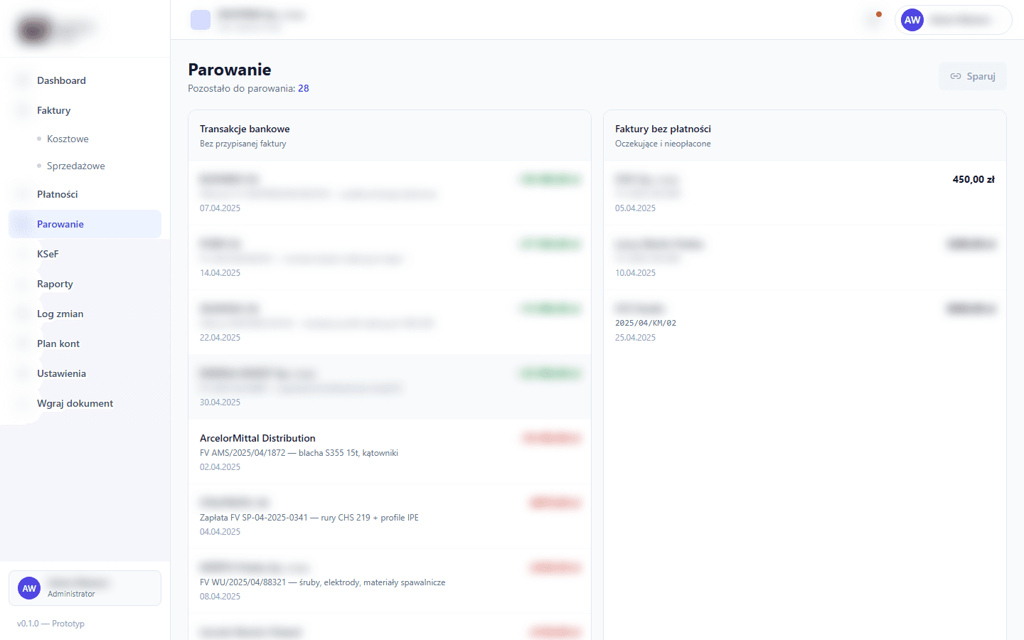1024x640 pixels.
Task: Click the FV AMS/2025/04/1872 description
Action: pyautogui.click(x=299, y=453)
